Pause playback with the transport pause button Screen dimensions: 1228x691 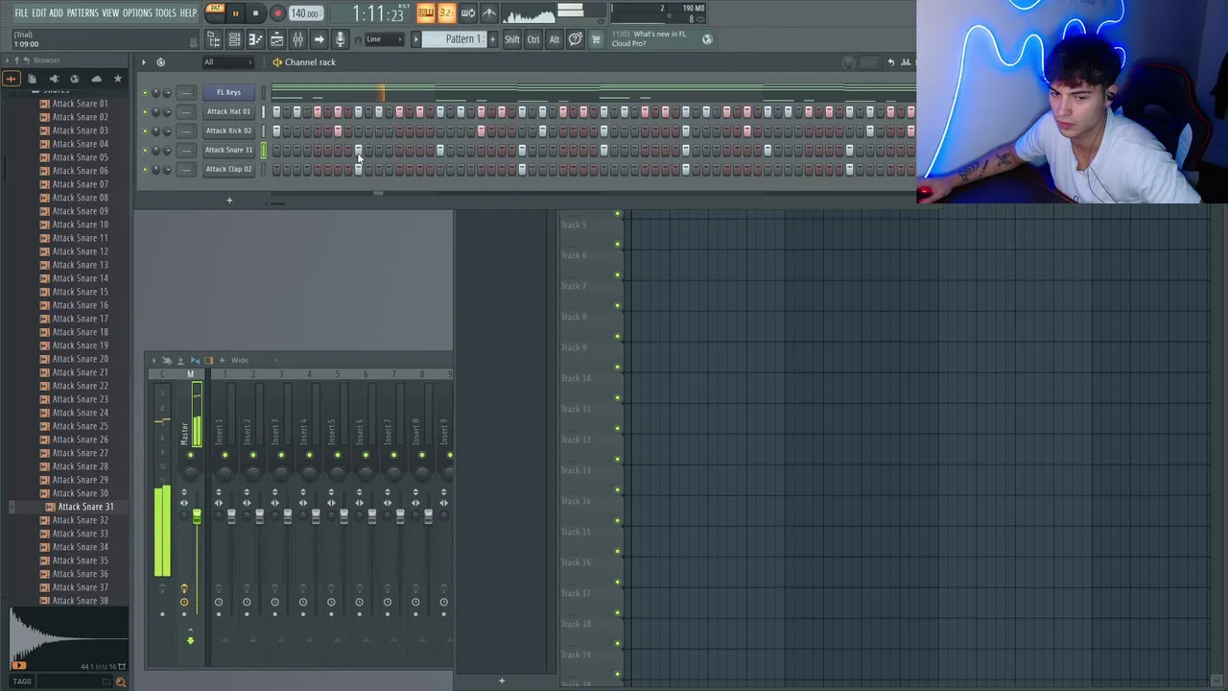click(x=235, y=13)
